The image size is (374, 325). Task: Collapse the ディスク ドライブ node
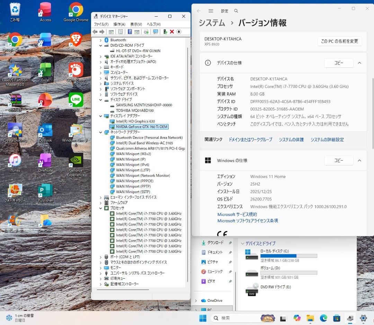(101, 100)
